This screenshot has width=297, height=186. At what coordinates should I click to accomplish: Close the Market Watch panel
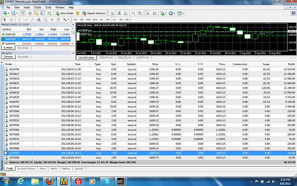coord(73,25)
